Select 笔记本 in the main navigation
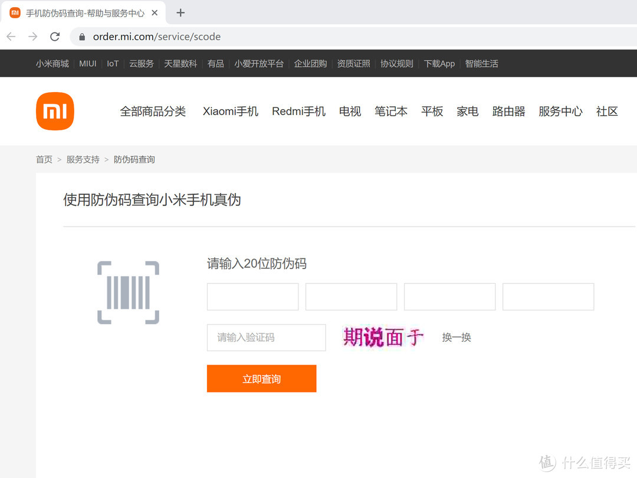Viewport: 637px width, 478px height. [391, 112]
